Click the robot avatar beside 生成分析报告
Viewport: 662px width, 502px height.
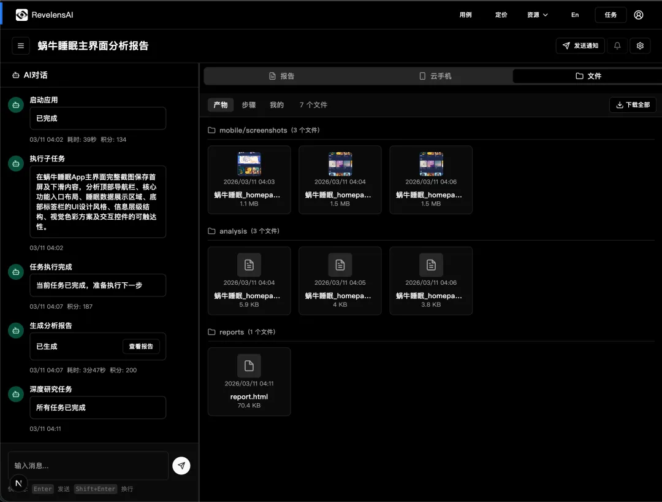click(16, 331)
